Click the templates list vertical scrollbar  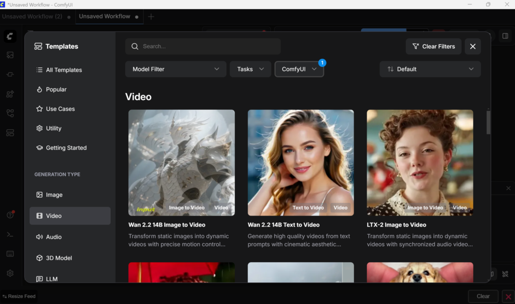[x=488, y=122]
